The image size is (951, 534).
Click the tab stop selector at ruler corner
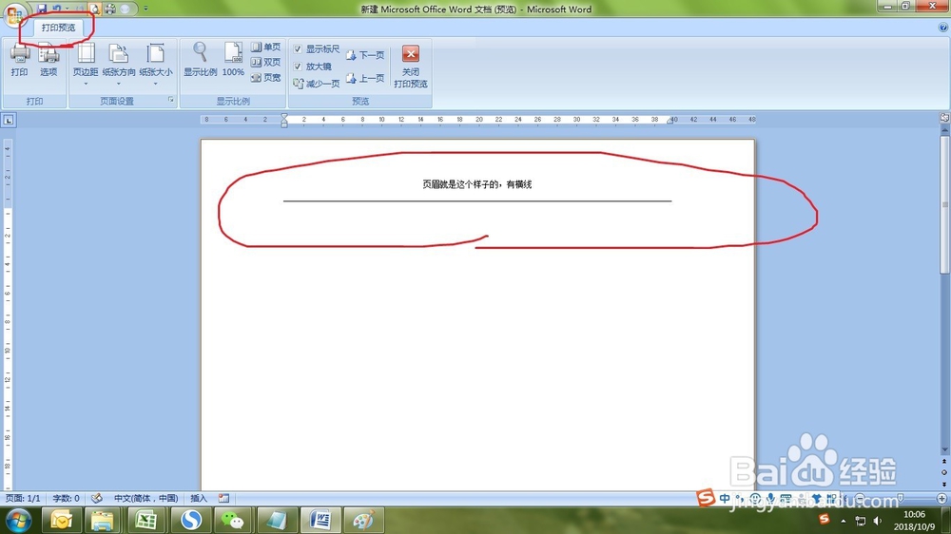9,120
